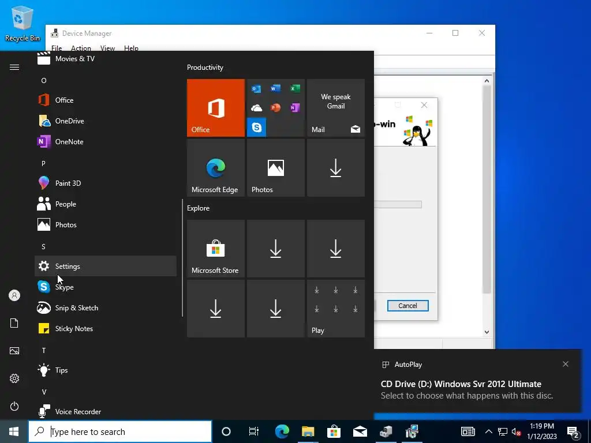This screenshot has width=591, height=443.
Task: Open Pictures from the Start sidebar
Action: point(14,351)
